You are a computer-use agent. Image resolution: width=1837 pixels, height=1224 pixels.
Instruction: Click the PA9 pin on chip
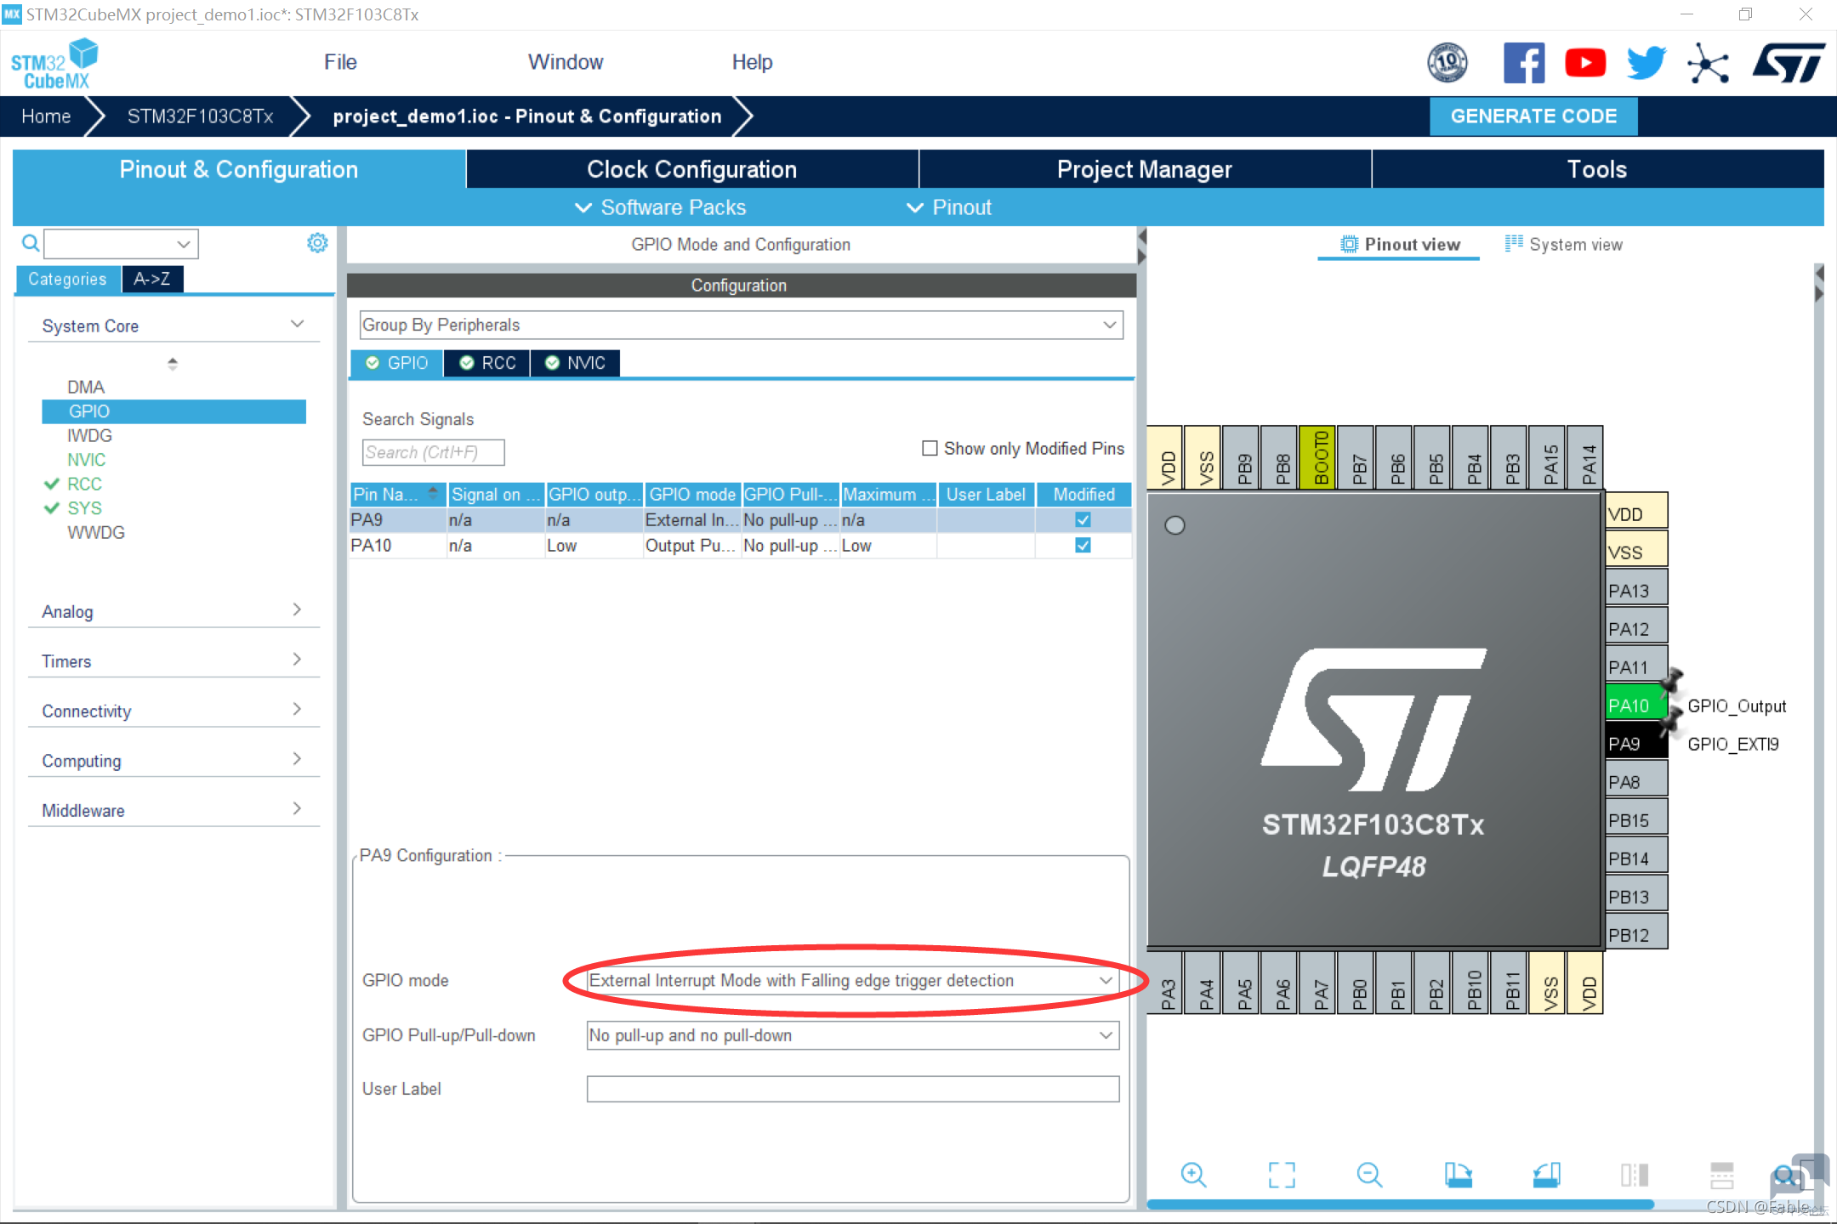[x=1635, y=744]
